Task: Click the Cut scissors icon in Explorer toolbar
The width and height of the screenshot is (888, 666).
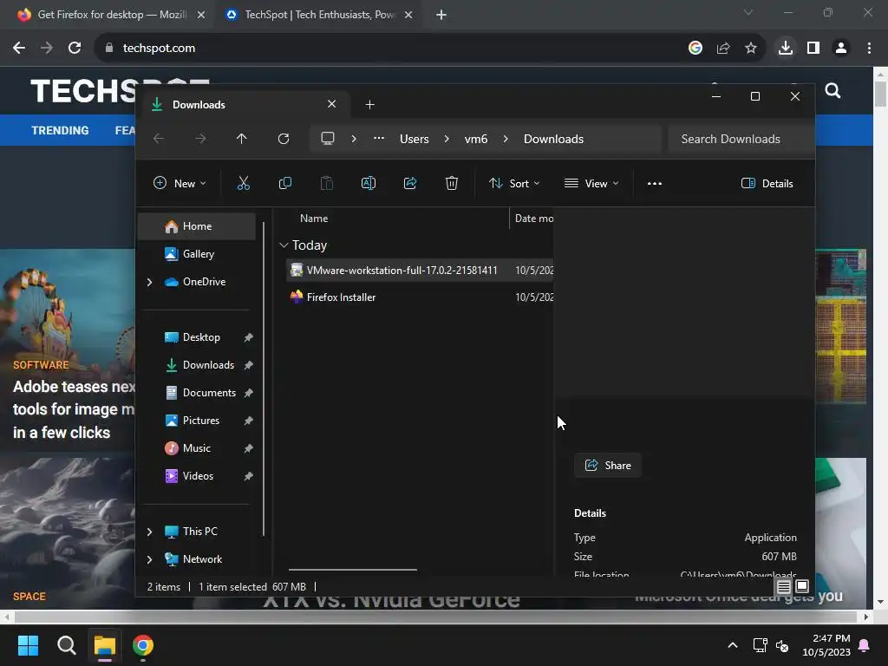Action: (x=243, y=183)
